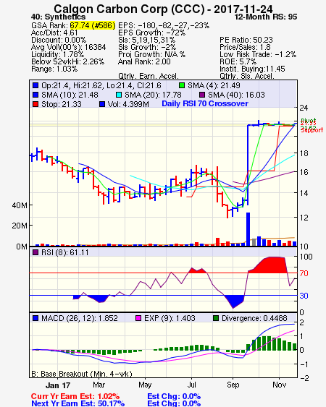Image resolution: width=326 pixels, height=407 pixels.
Task: Click the blue Vol legend swatch
Action: (x=102, y=104)
